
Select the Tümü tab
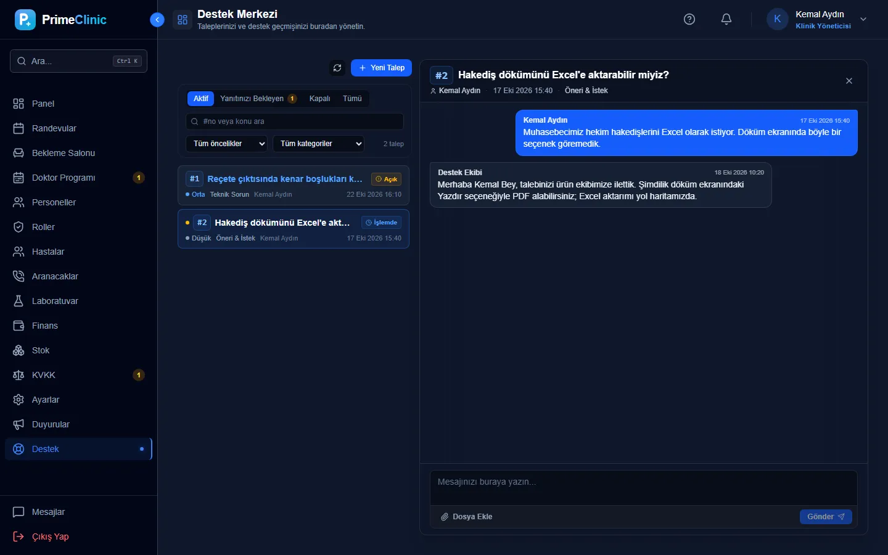[x=352, y=99]
